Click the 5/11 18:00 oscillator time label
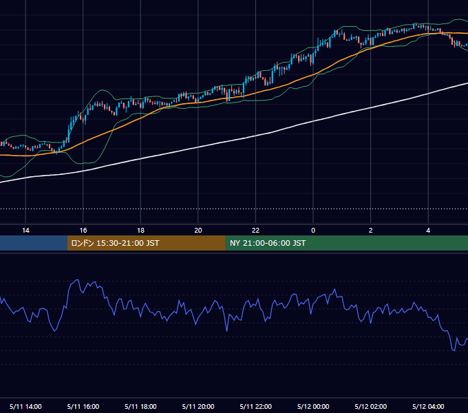Viewport: 468px width, 413px height. coord(140,406)
